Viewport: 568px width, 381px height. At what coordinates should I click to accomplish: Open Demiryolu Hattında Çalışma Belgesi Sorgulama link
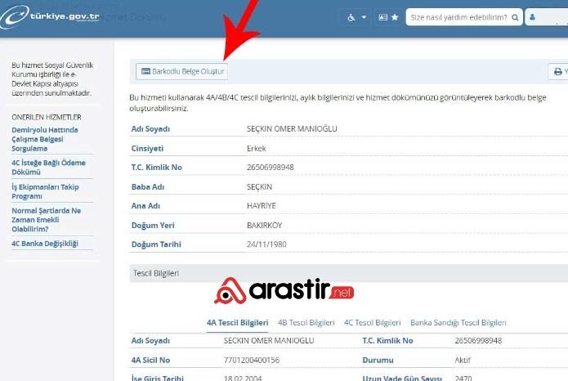pos(45,139)
